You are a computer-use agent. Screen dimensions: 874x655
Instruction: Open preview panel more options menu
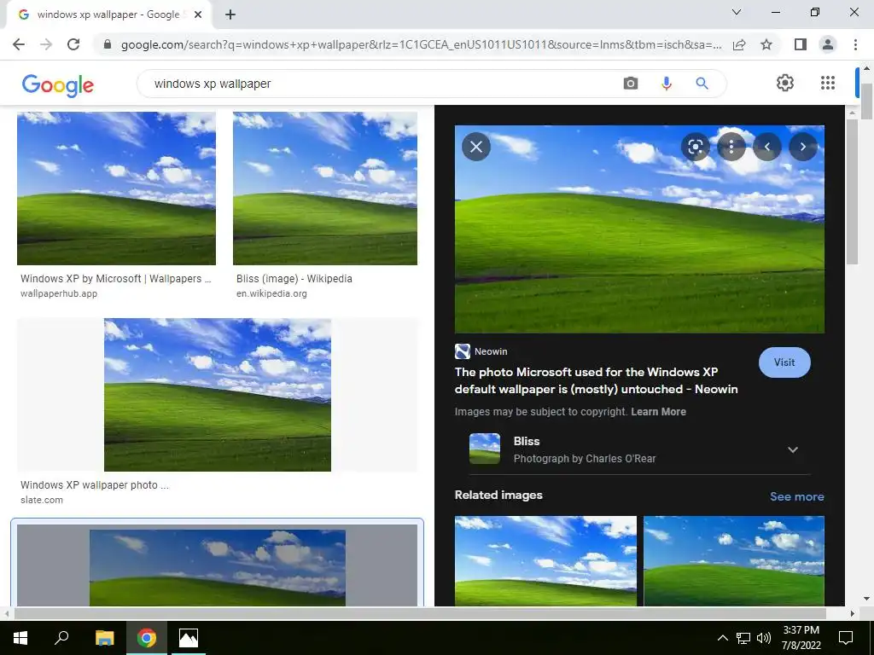point(731,147)
